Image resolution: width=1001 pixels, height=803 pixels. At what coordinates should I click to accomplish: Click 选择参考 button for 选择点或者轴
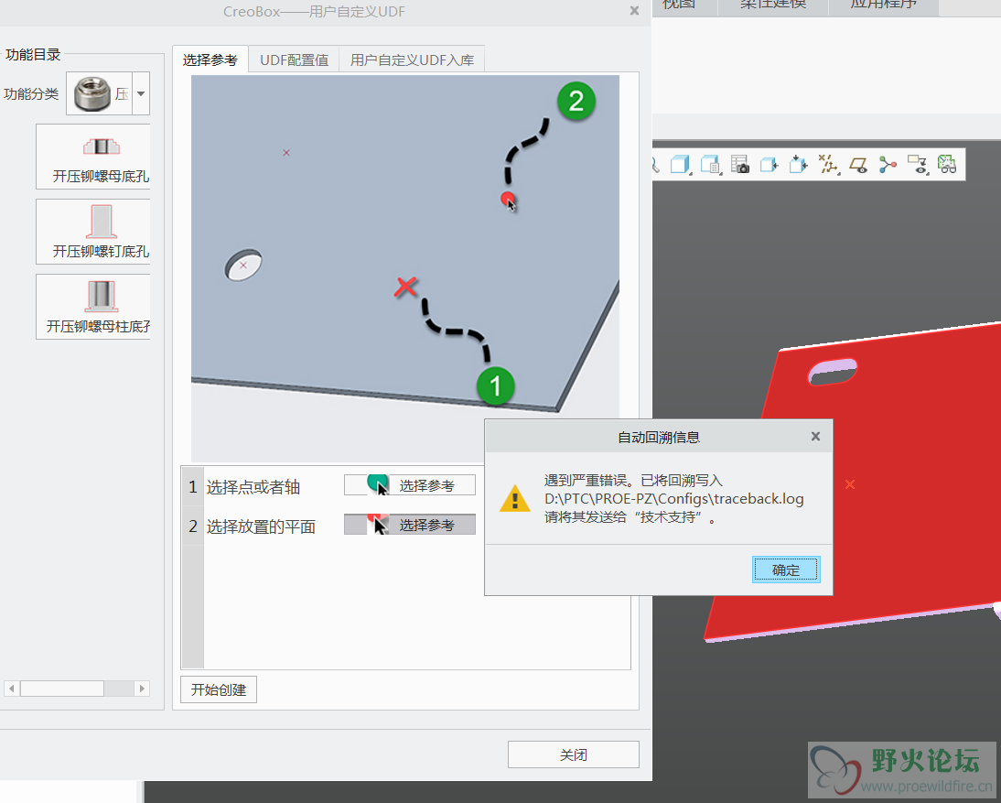pos(410,485)
